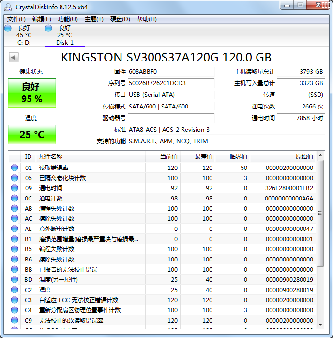Click the standard field ATA8-ACS

tap(227, 130)
